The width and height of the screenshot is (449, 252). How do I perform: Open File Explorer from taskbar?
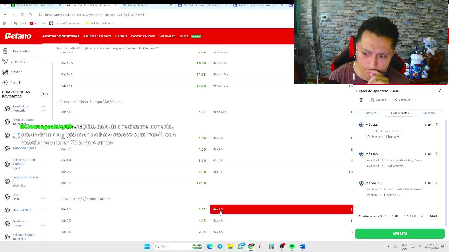point(230,246)
